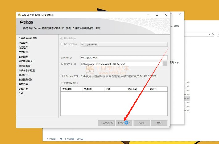The width and height of the screenshot is (219, 144).
Task: Select 完成 step in sidebar
Action: click(21, 94)
